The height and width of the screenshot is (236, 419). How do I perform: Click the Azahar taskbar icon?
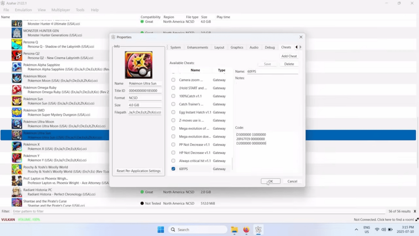point(258,229)
